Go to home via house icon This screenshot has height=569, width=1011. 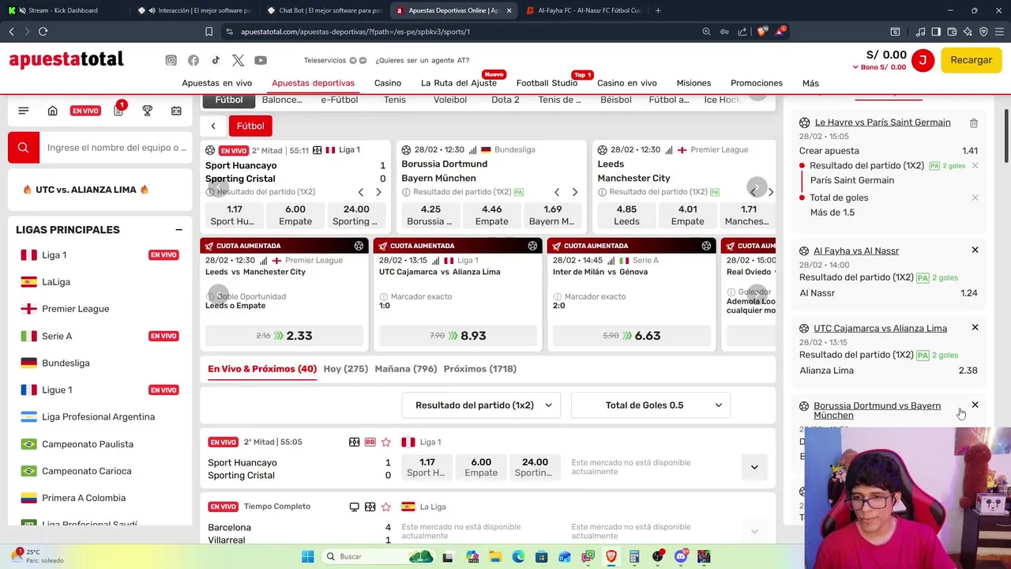pos(52,111)
